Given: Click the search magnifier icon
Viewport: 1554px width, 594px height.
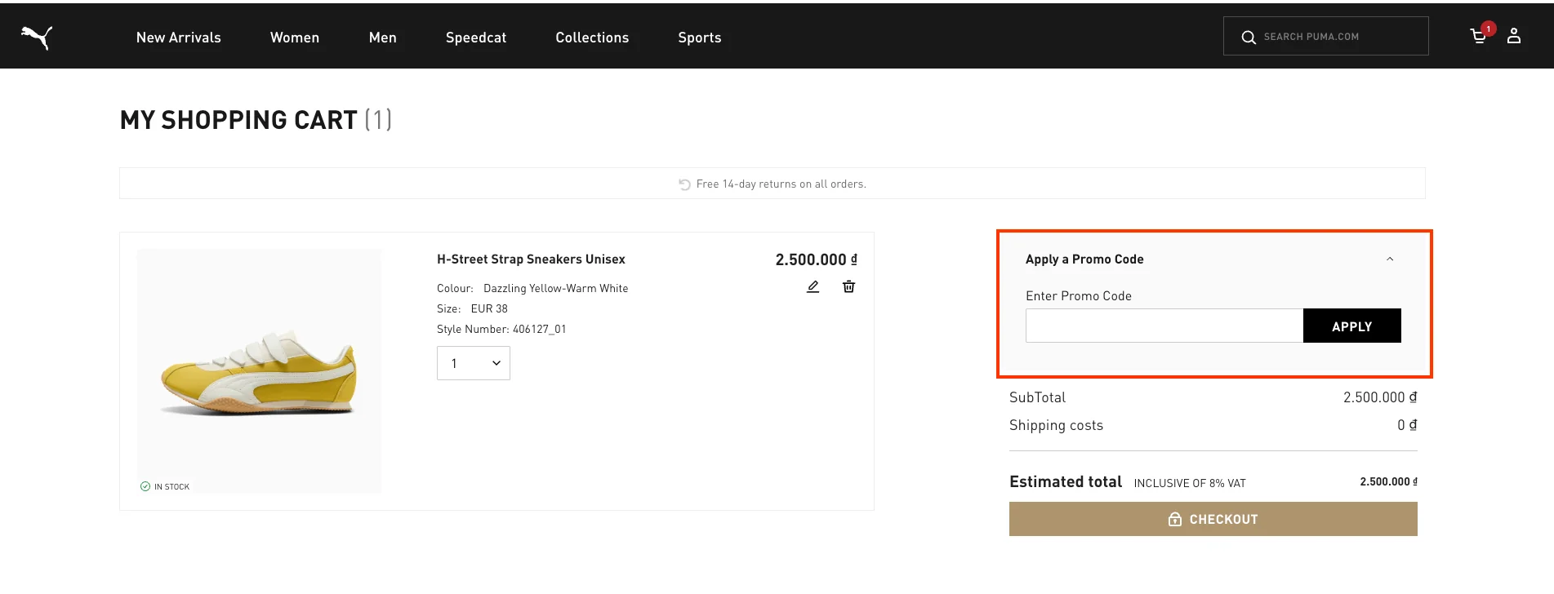Looking at the screenshot, I should click(1249, 37).
